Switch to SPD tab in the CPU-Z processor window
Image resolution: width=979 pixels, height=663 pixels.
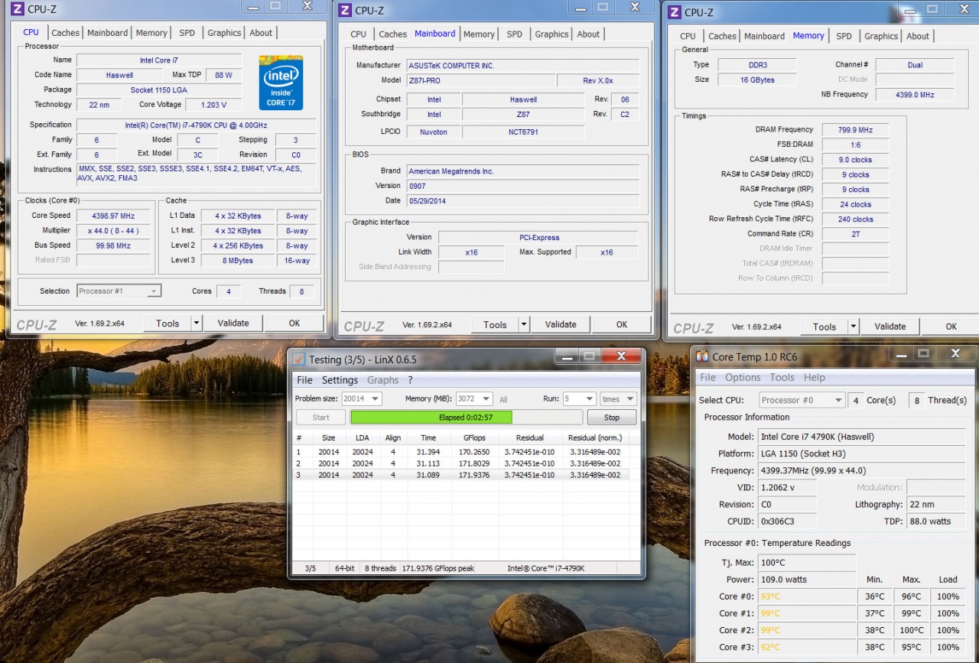pos(187,33)
